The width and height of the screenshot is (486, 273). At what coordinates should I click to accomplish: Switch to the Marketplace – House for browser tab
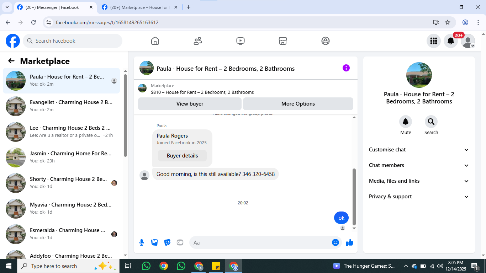[139, 7]
